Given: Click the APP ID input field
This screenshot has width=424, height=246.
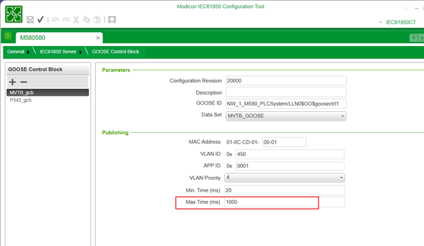Looking at the screenshot, I should point(290,166).
